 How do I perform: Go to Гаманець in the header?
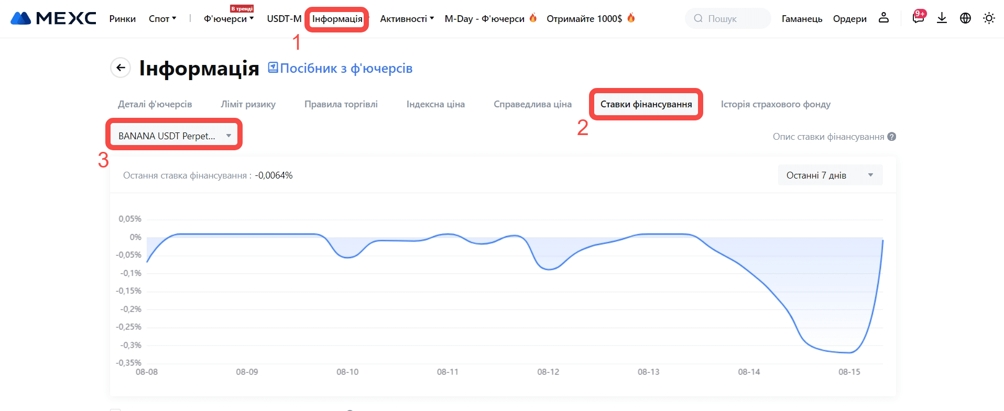(x=802, y=19)
